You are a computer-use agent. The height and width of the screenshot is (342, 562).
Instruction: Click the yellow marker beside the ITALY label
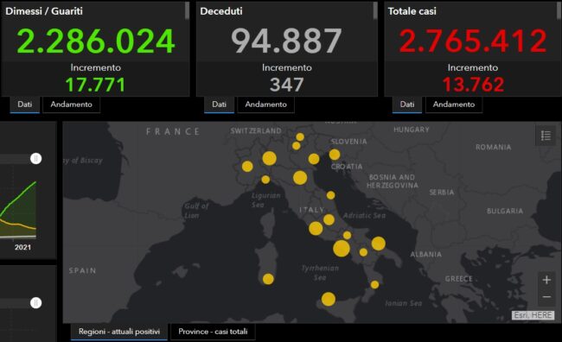click(329, 219)
